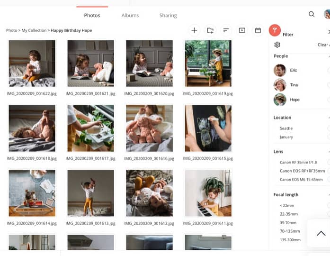Open photo IMG_20200209_001616 thumbnail
Viewport: 330px width, 256px height.
[x=150, y=128]
